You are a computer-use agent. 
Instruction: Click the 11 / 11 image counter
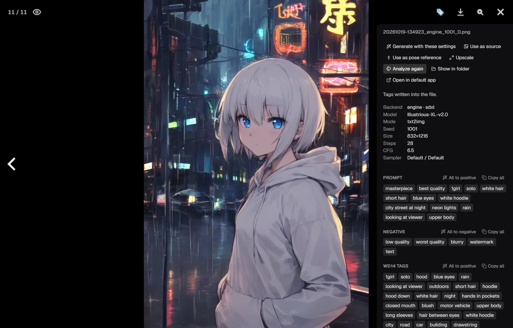point(17,12)
